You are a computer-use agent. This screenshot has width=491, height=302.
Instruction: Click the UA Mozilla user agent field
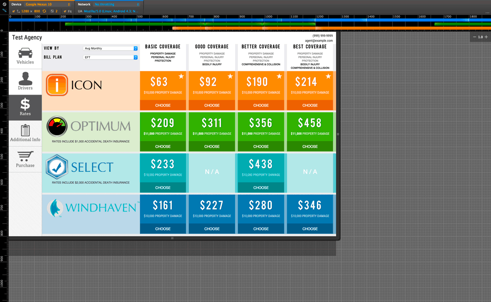point(111,11)
